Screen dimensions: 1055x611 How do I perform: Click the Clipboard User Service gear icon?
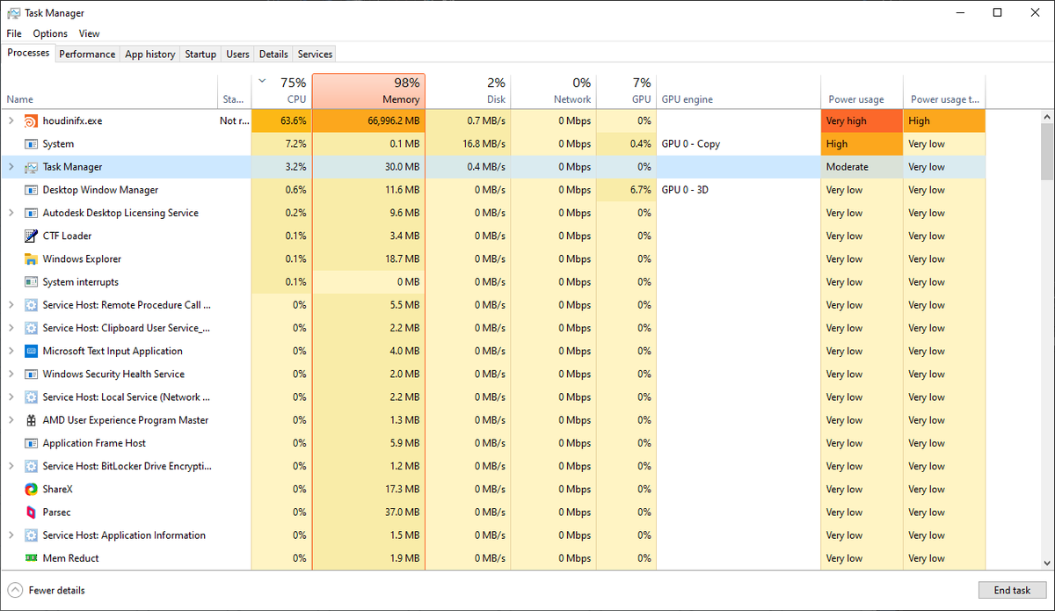coord(31,328)
